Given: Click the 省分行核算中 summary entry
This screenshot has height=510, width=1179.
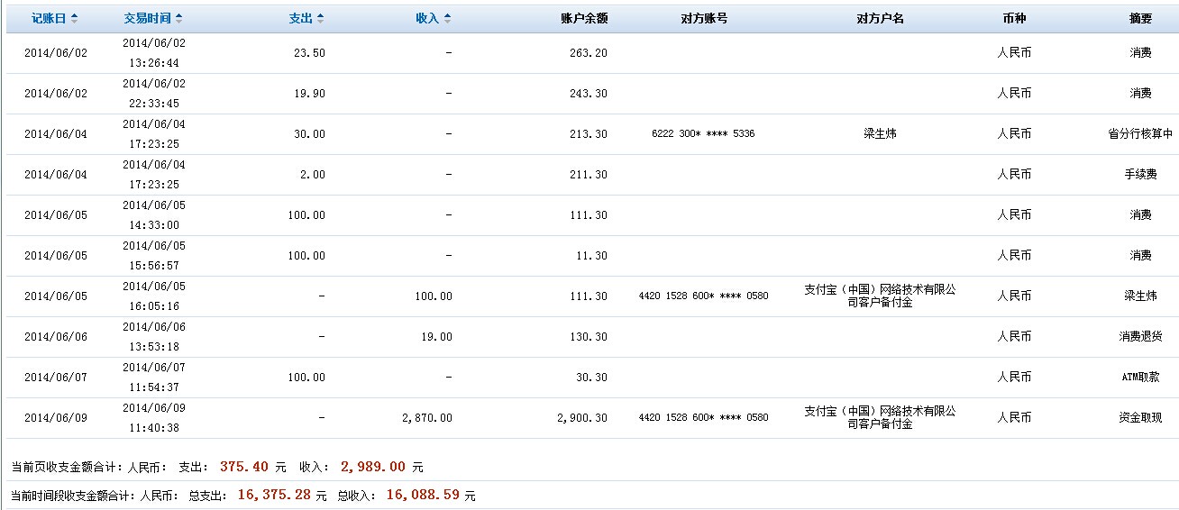Looking at the screenshot, I should [1140, 134].
